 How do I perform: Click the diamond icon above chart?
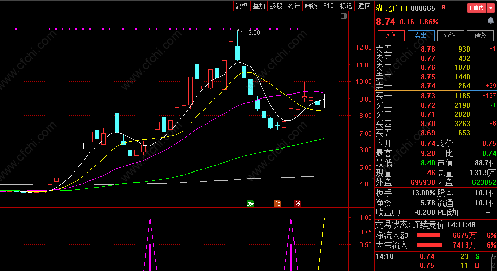[x=334, y=16]
